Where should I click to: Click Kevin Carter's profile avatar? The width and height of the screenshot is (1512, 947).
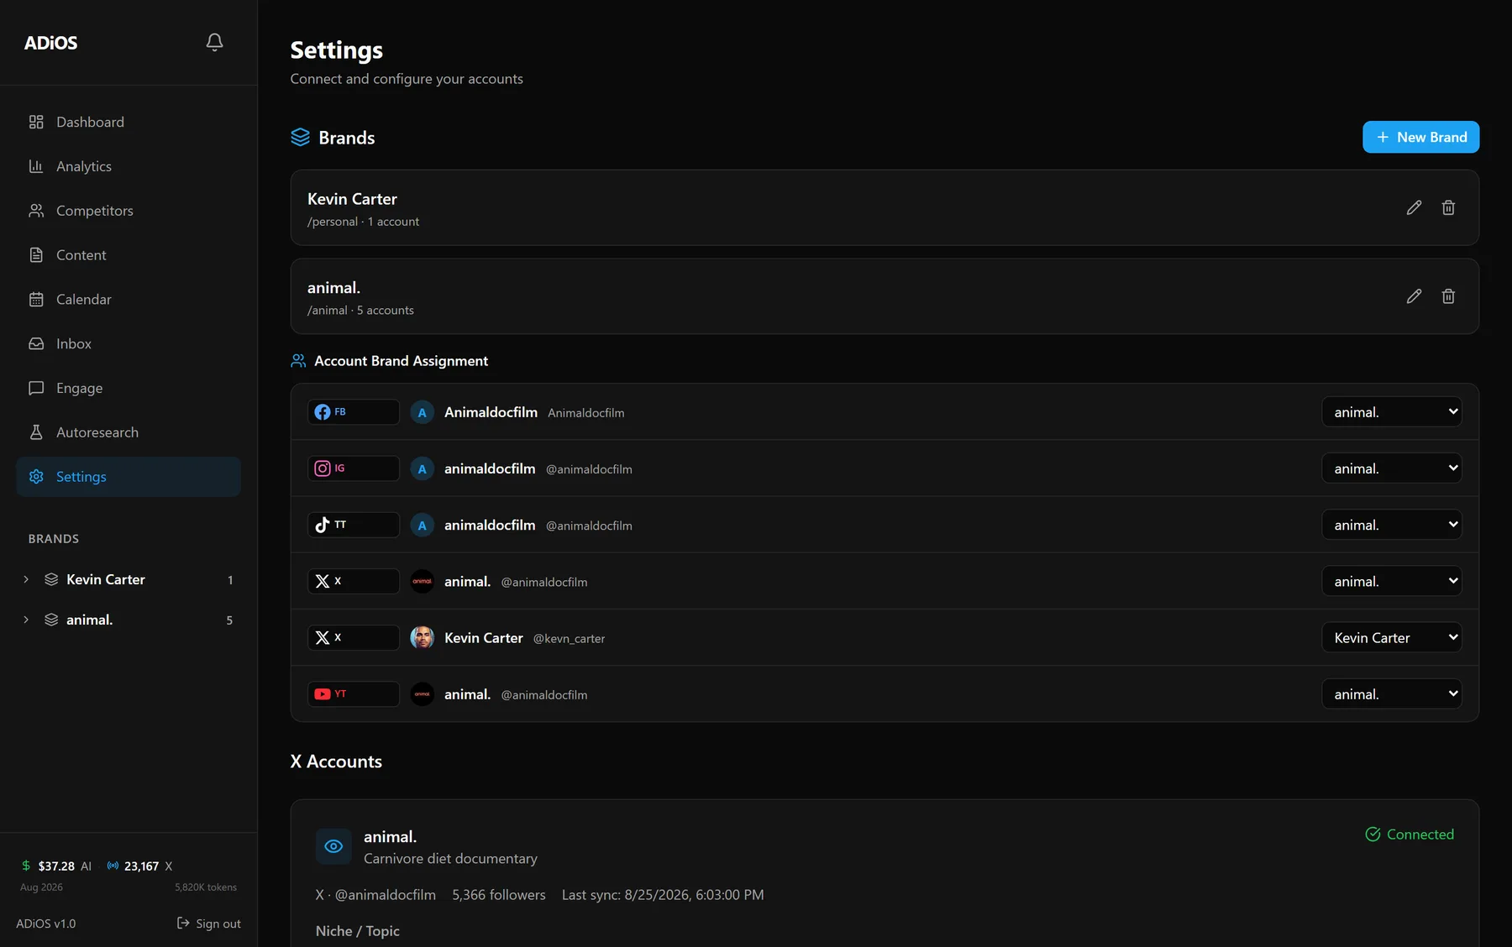[x=422, y=638]
